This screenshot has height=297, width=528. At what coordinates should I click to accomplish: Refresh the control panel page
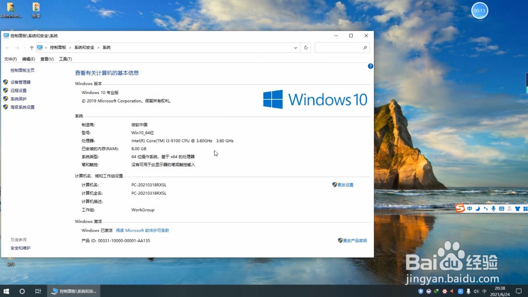coord(306,48)
